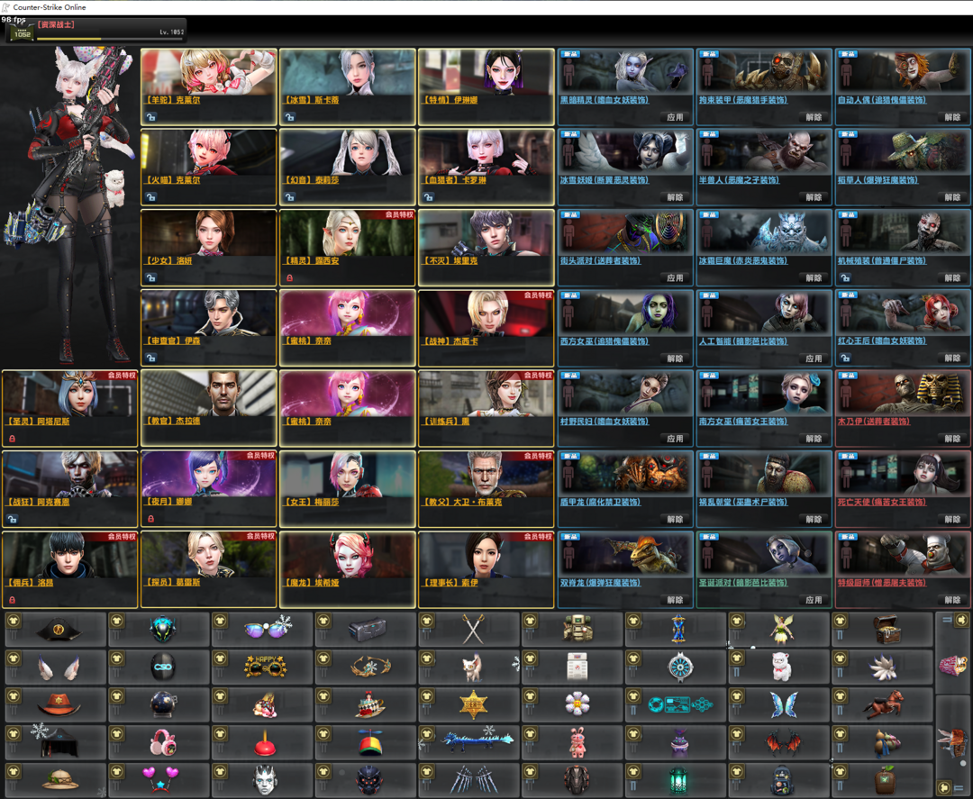Open the 【不灭】埃里克 character name link
Image resolution: width=973 pixels, height=799 pixels.
pos(450,260)
